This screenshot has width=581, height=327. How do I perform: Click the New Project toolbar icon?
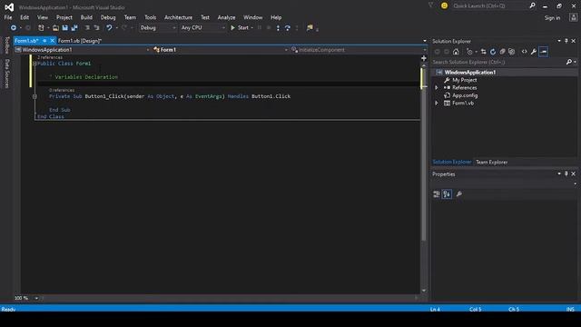(x=41, y=28)
